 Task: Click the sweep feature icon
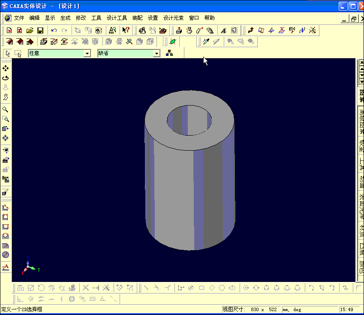pyautogui.click(x=200, y=30)
